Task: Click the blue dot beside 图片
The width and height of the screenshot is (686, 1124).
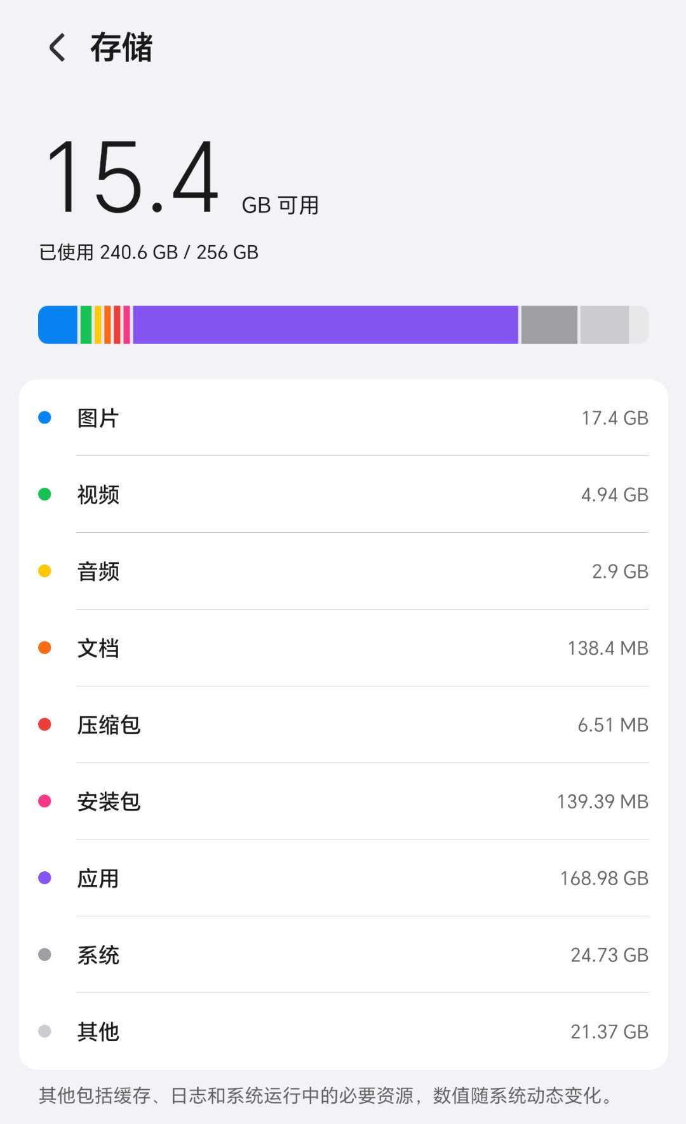Action: pyautogui.click(x=44, y=417)
